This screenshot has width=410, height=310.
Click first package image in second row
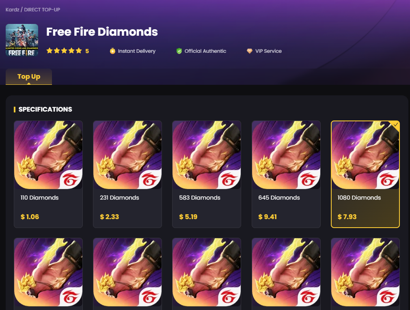(48, 272)
